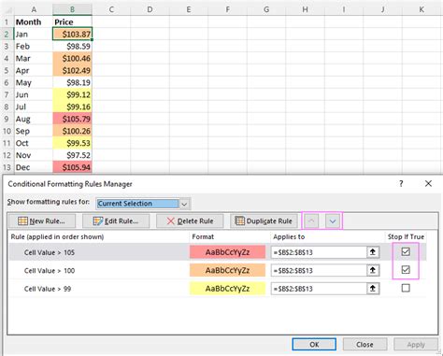Check Stop If True for >99 rule
The height and width of the screenshot is (356, 443).
coord(406,288)
